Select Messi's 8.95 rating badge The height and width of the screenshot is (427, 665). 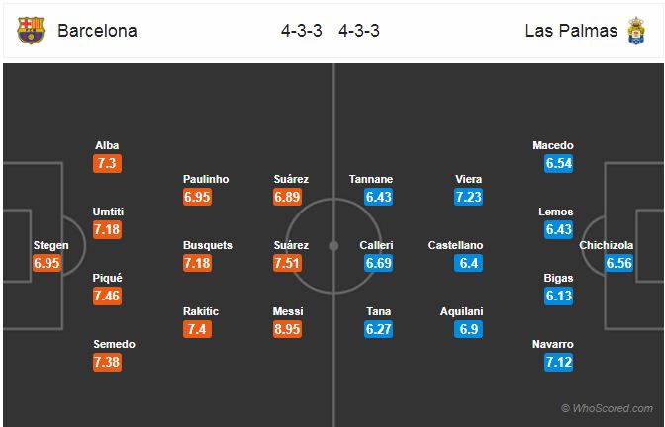[287, 329]
